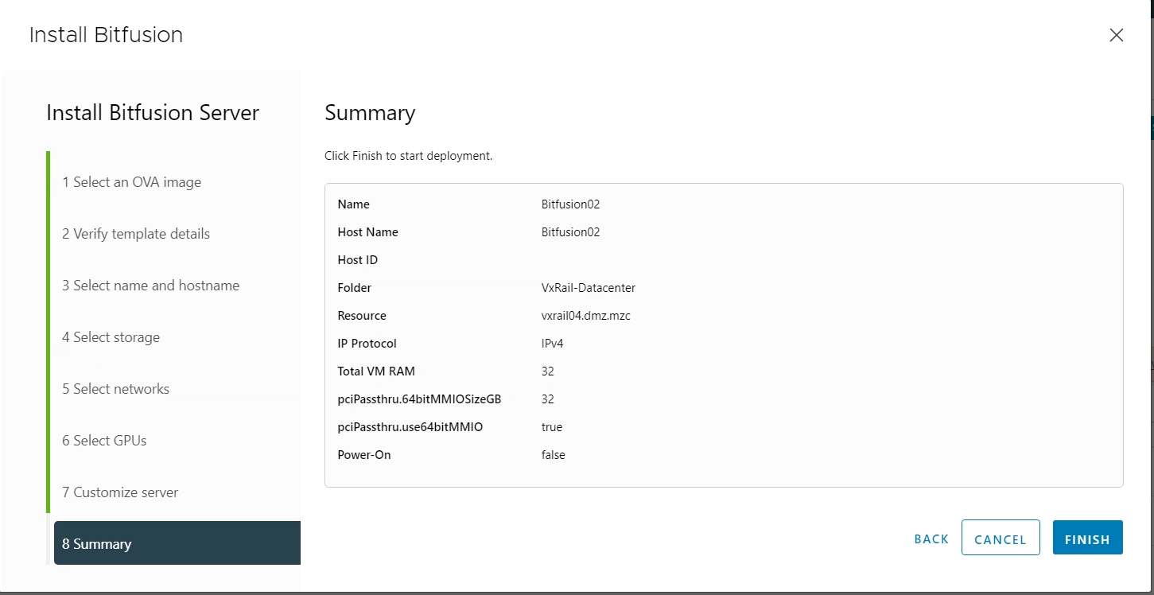Click the Install Bitfusion dialog title
The width and height of the screenshot is (1154, 595).
pos(106,35)
